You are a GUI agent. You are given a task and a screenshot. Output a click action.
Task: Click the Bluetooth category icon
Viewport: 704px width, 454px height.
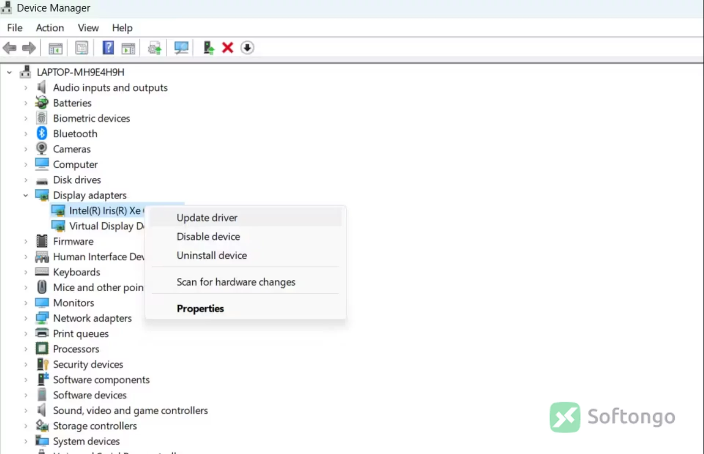42,133
